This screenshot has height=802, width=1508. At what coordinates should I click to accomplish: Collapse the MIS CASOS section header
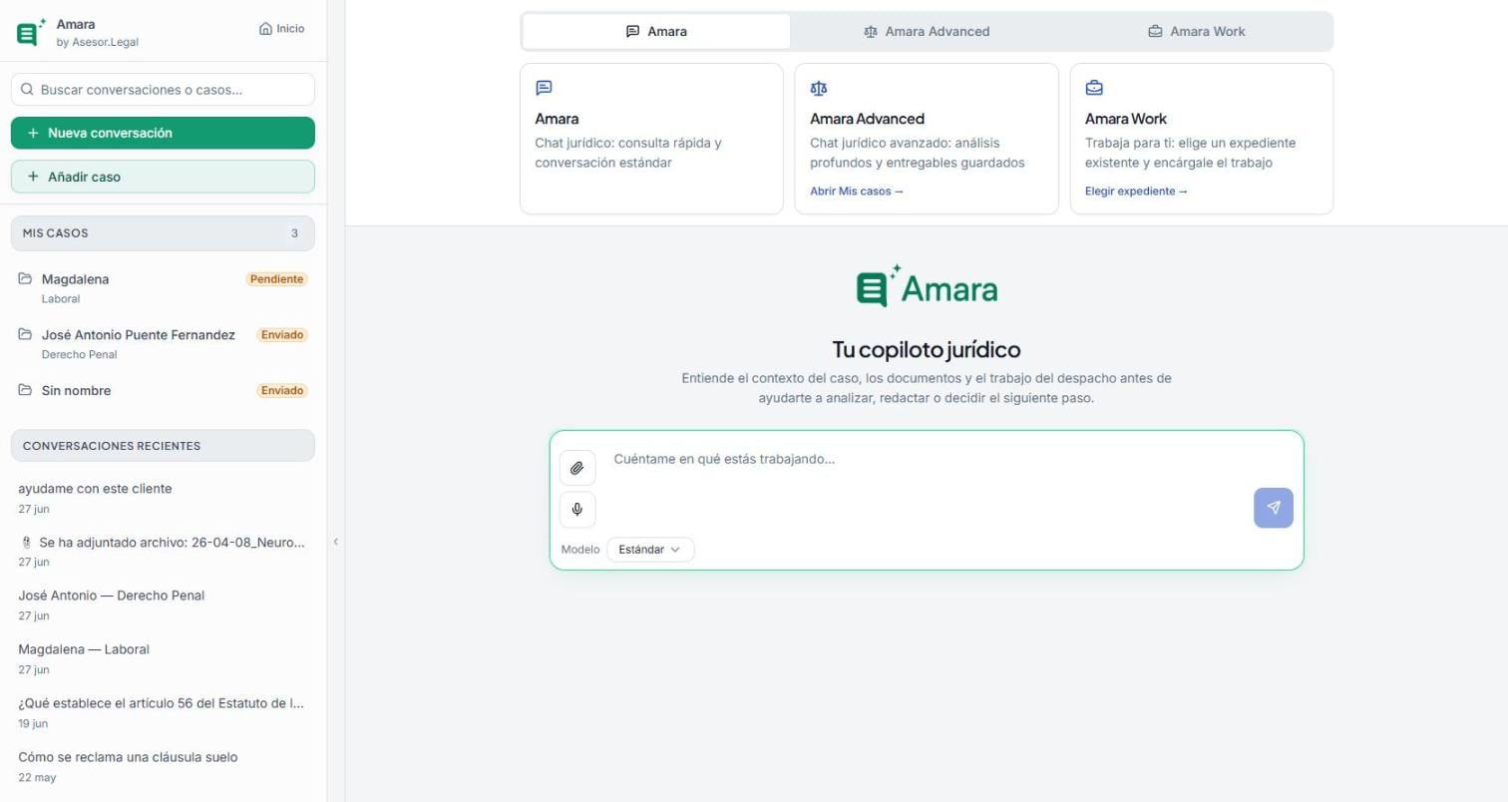(x=163, y=233)
